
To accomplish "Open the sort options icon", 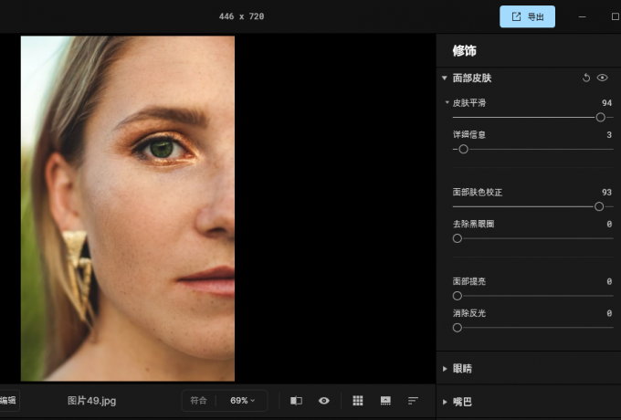I will [x=413, y=401].
